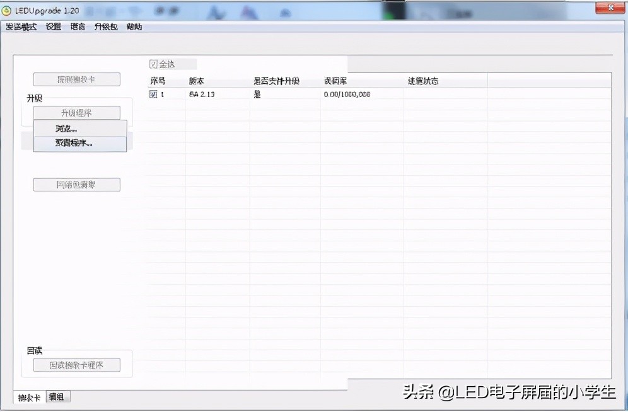The width and height of the screenshot is (628, 412).
Task: Click the Read Back Receiving Card Program button
Action: [76, 364]
